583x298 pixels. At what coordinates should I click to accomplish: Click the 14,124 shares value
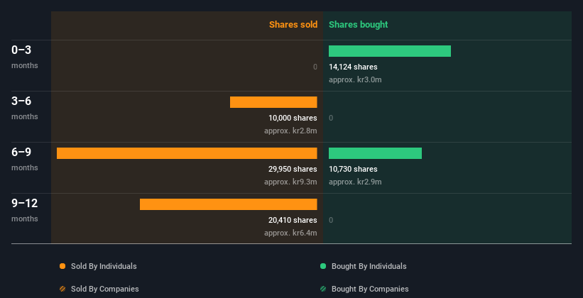click(353, 67)
